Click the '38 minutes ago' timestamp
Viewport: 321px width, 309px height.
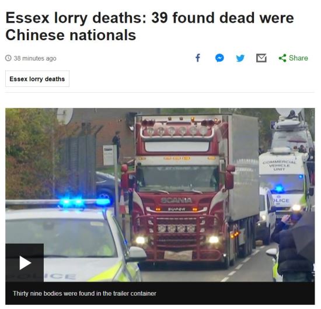point(35,58)
